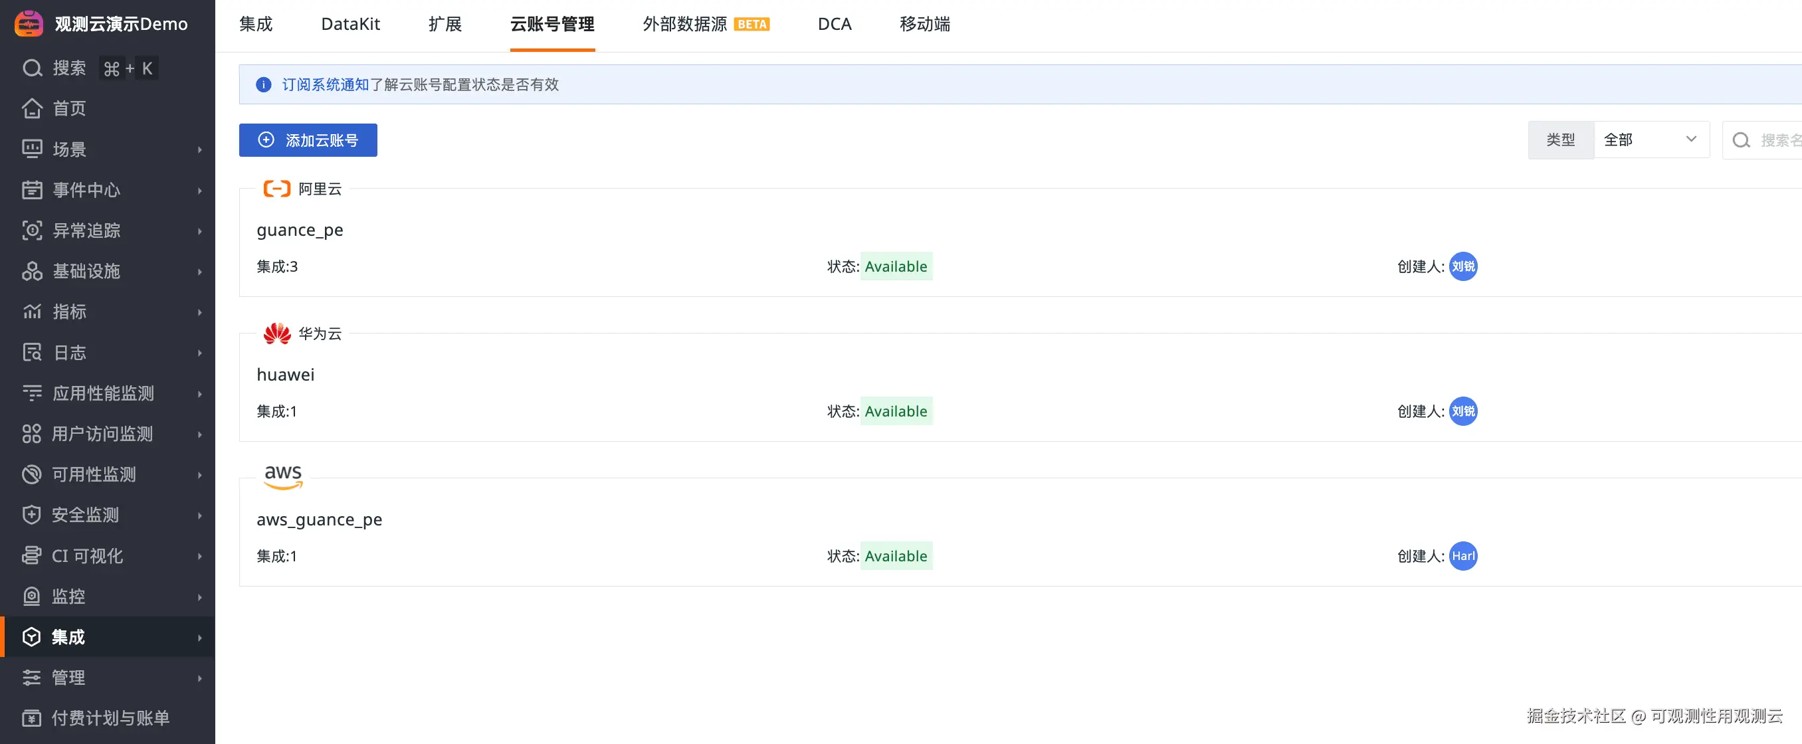Click the 添加云账号 button
This screenshot has width=1802, height=744.
point(308,140)
